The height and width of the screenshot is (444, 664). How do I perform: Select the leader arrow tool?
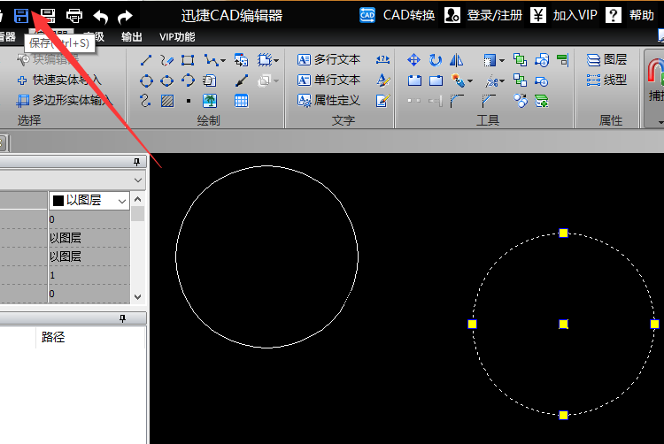pos(242,80)
